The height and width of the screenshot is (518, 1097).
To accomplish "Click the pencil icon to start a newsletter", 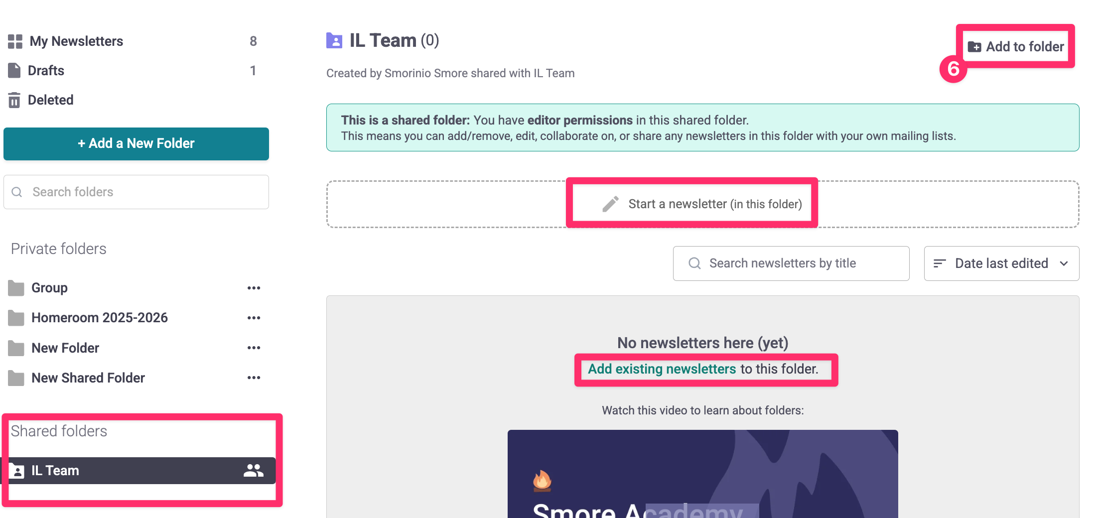I will 610,204.
